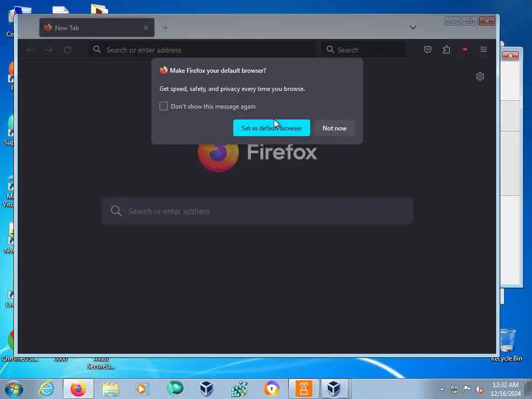The image size is (532, 399).
Task: Select the Recycle Bin desktop icon
Action: 507,344
